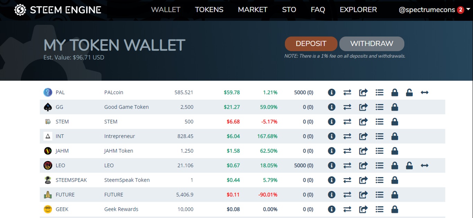Stake INT with the lock icon

394,136
